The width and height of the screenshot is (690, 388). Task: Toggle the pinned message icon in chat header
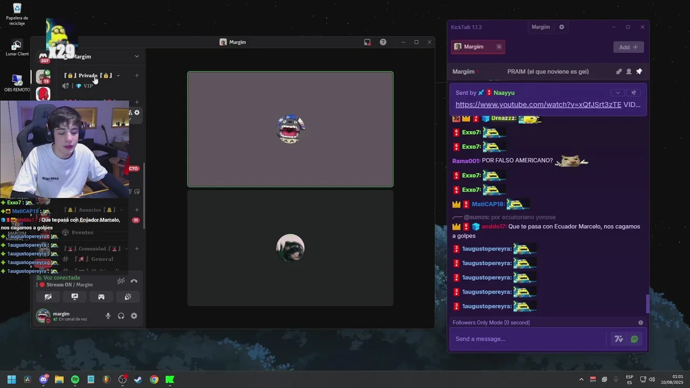coord(639,72)
